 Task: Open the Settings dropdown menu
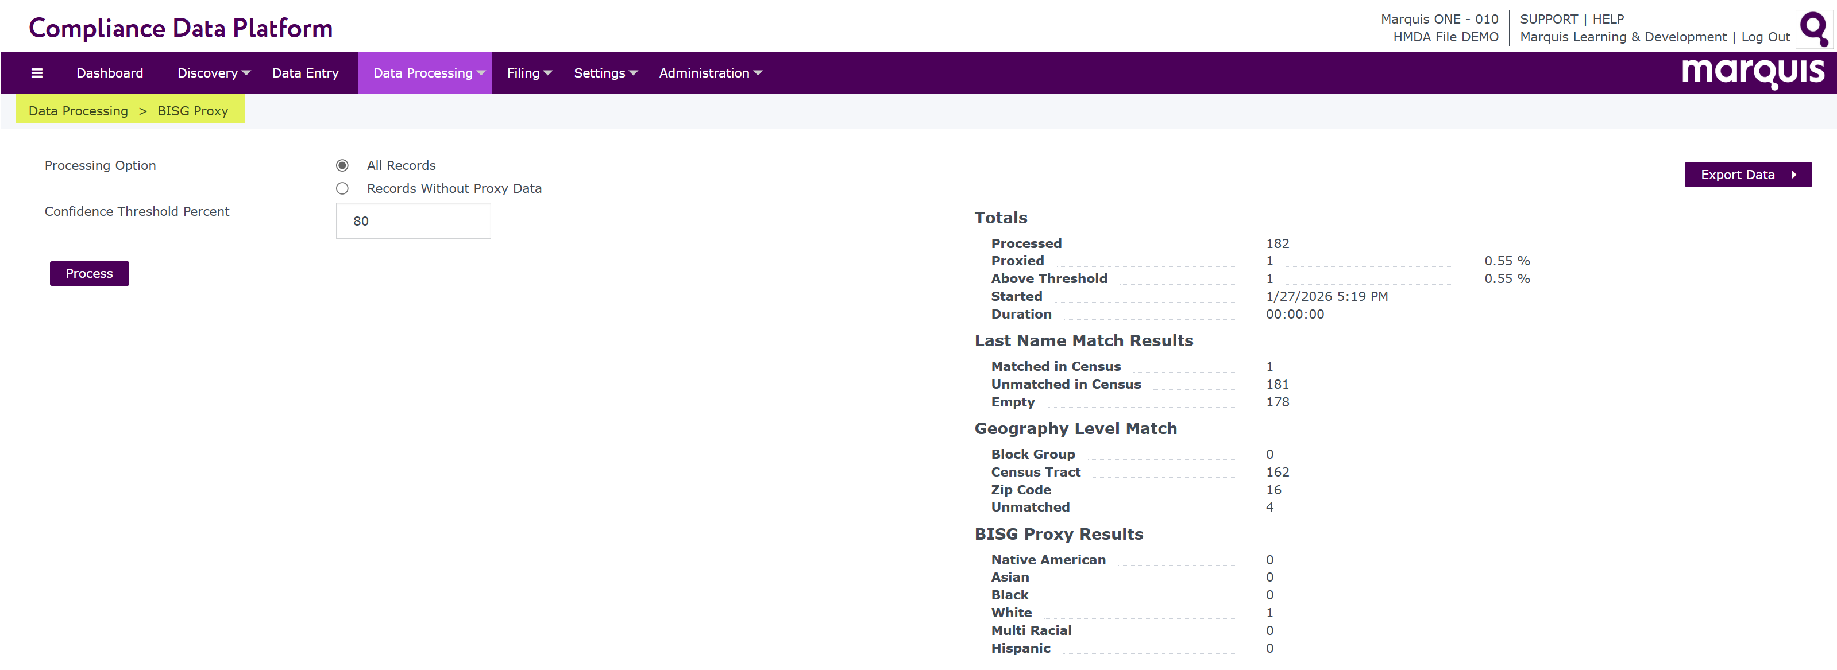pyautogui.click(x=605, y=73)
